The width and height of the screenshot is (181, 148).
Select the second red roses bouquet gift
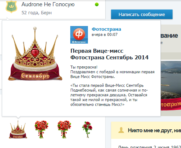coord(64,129)
